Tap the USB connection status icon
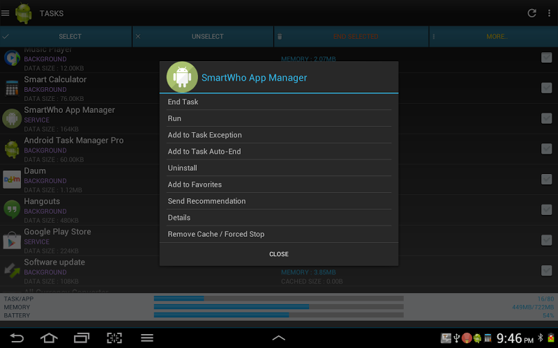 457,338
